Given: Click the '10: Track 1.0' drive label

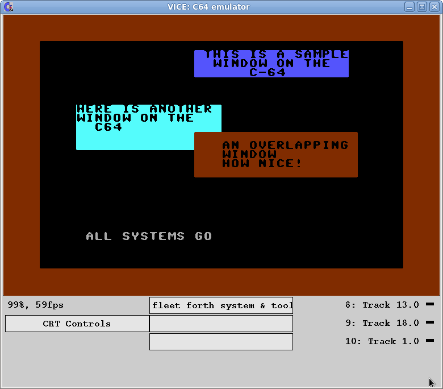Looking at the screenshot, I should tap(382, 341).
